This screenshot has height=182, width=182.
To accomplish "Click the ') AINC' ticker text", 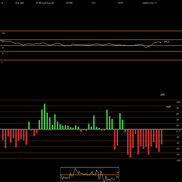I will [120, 3].
